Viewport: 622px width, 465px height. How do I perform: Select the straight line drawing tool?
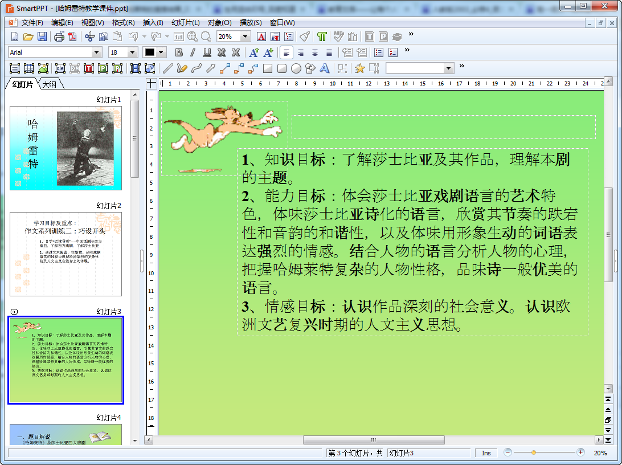(x=168, y=68)
